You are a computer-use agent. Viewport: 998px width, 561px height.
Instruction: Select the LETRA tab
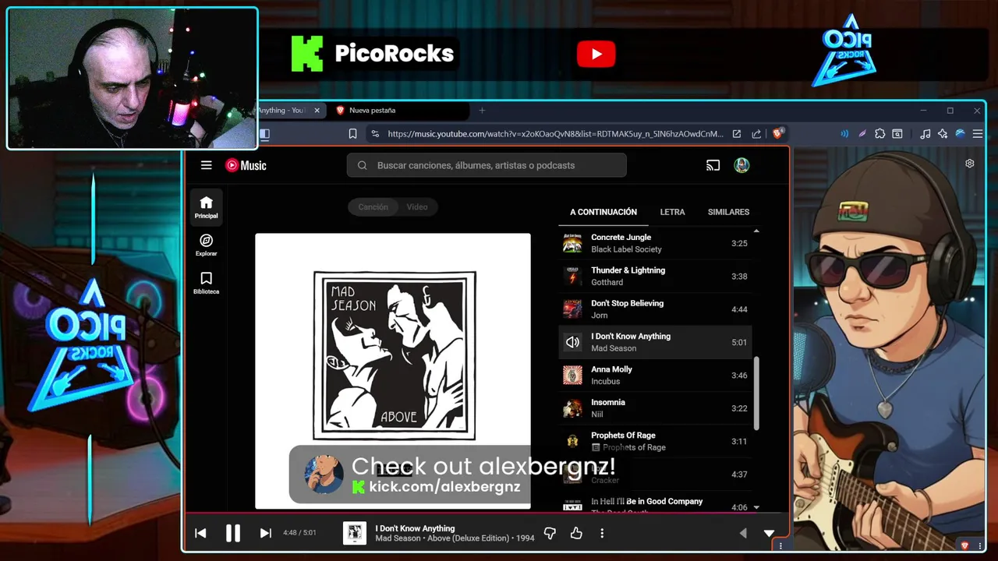pyautogui.click(x=672, y=212)
